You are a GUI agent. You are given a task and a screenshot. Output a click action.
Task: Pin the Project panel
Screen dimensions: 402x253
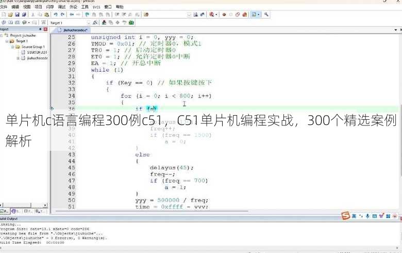(40, 29)
